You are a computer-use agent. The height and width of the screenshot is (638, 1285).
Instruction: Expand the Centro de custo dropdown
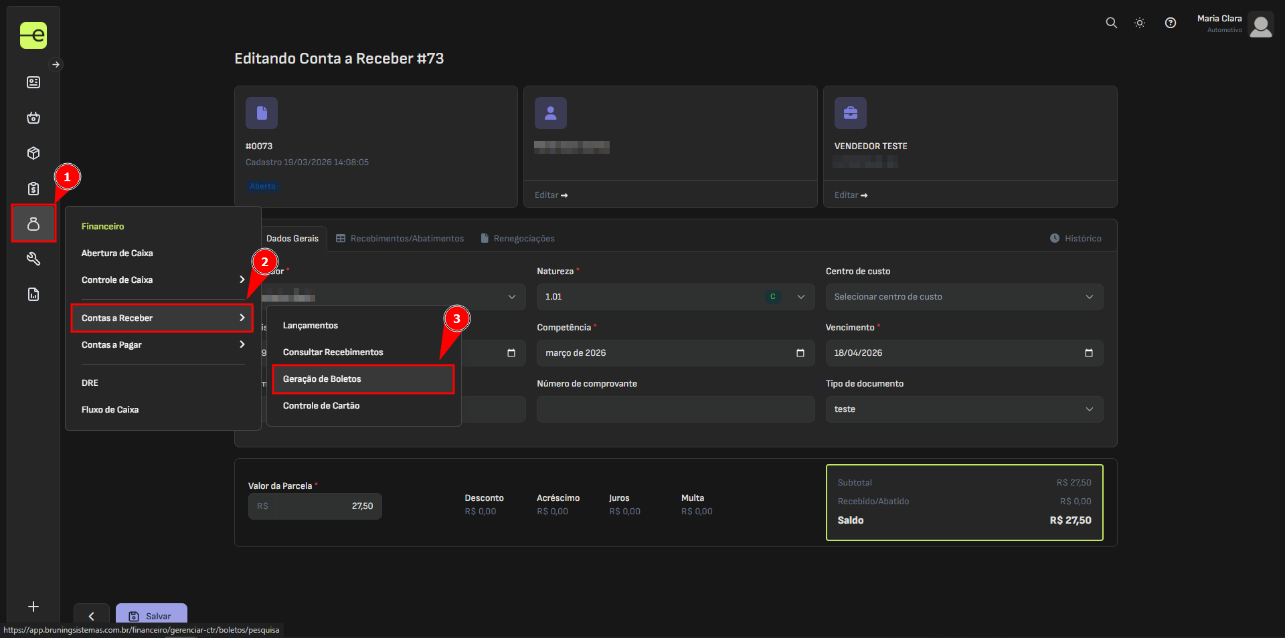[964, 297]
